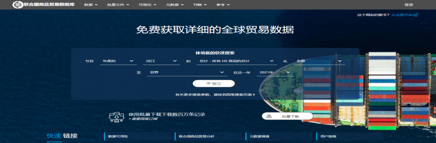The height and width of the screenshot is (143, 436).
Task: Open the 参考 menu
Action: coord(223,5)
